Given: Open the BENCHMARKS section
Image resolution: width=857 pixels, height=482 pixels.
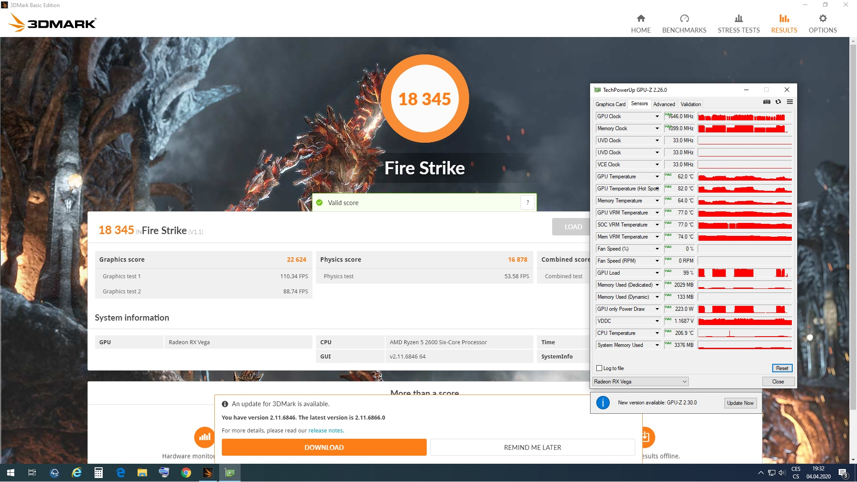Looking at the screenshot, I should [684, 24].
